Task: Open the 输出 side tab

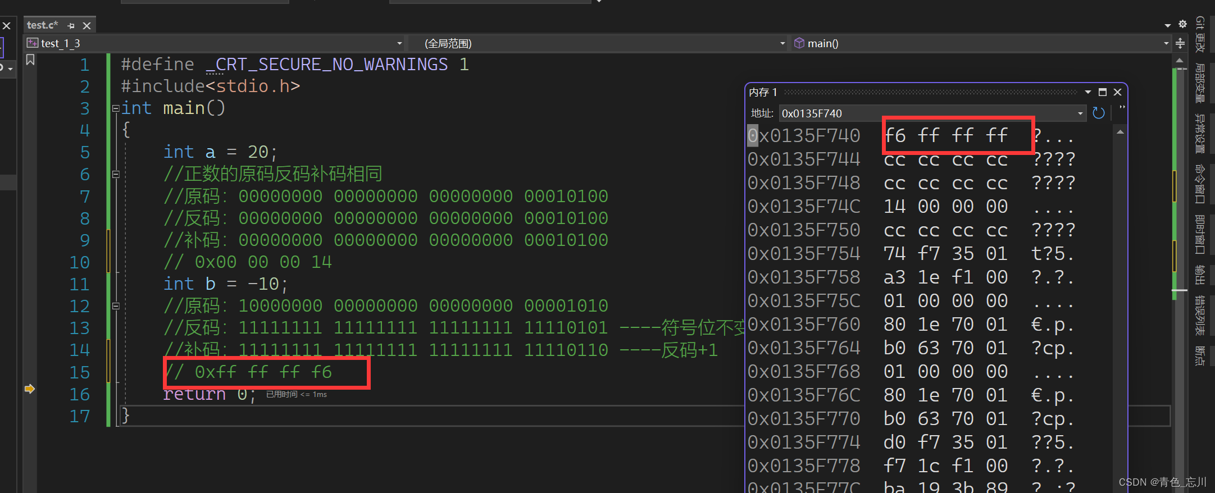Action: tap(1200, 275)
